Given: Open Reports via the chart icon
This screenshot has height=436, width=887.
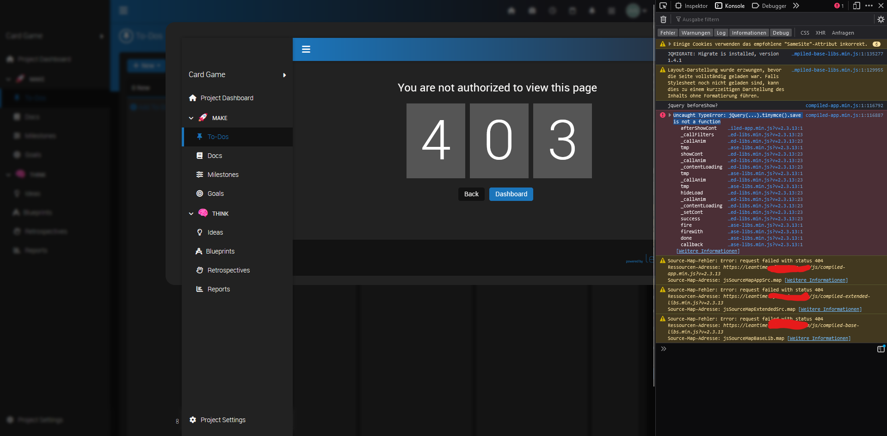Looking at the screenshot, I should pos(199,289).
